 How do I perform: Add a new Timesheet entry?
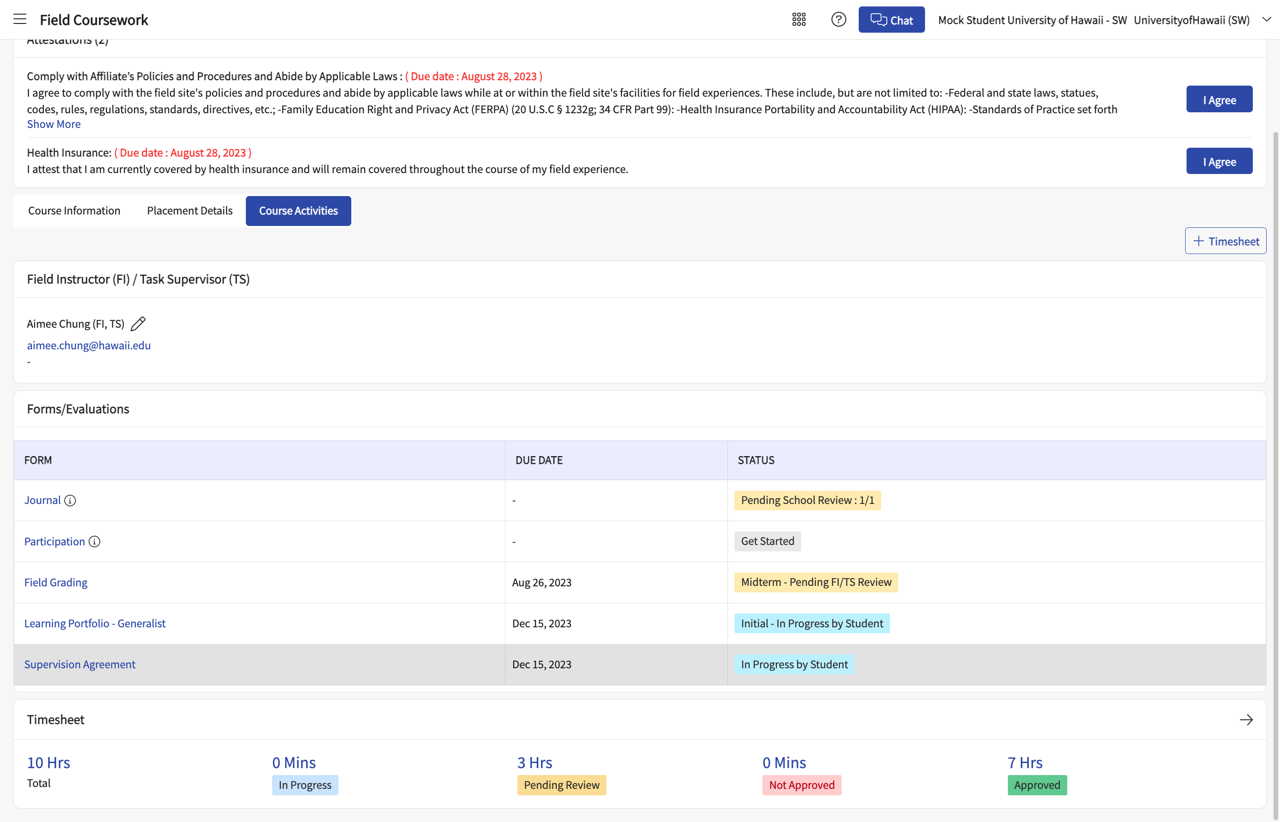(1226, 241)
